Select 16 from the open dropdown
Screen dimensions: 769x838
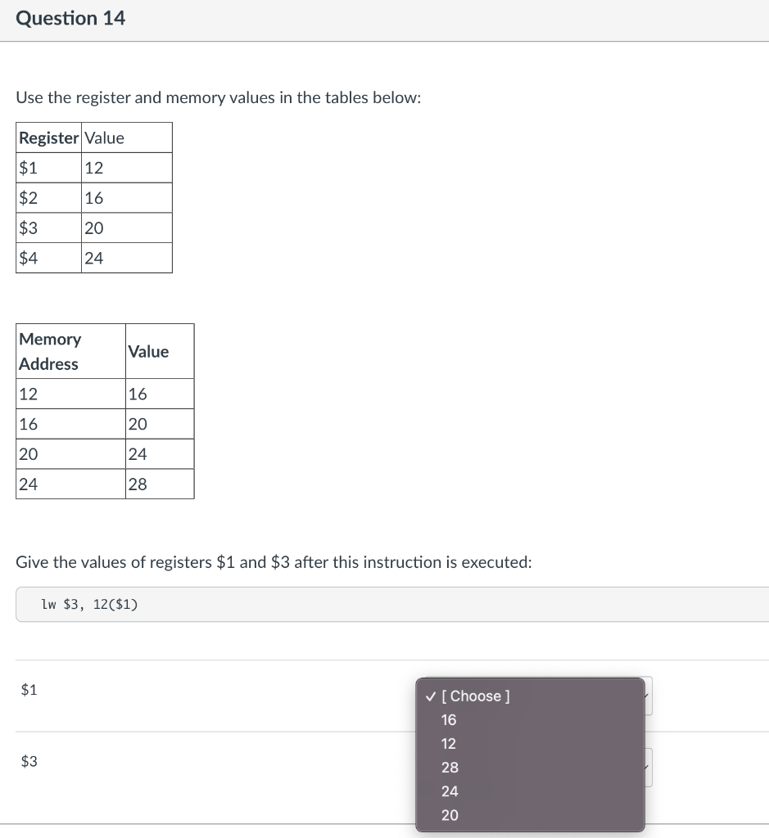coord(449,720)
